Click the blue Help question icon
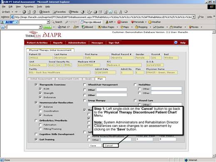Image resolution: width=216 pixels, height=162 pixels. [176, 42]
